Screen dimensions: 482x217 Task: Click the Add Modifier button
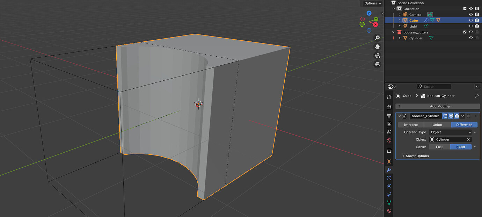pyautogui.click(x=438, y=106)
